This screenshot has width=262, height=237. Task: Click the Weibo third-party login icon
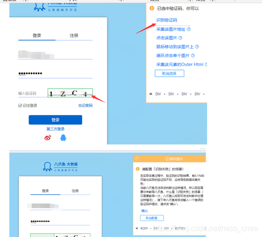(48, 138)
